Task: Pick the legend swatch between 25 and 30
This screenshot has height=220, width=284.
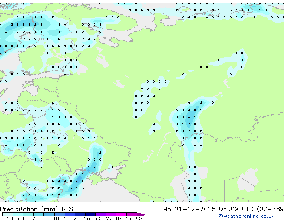Action: click(x=90, y=214)
